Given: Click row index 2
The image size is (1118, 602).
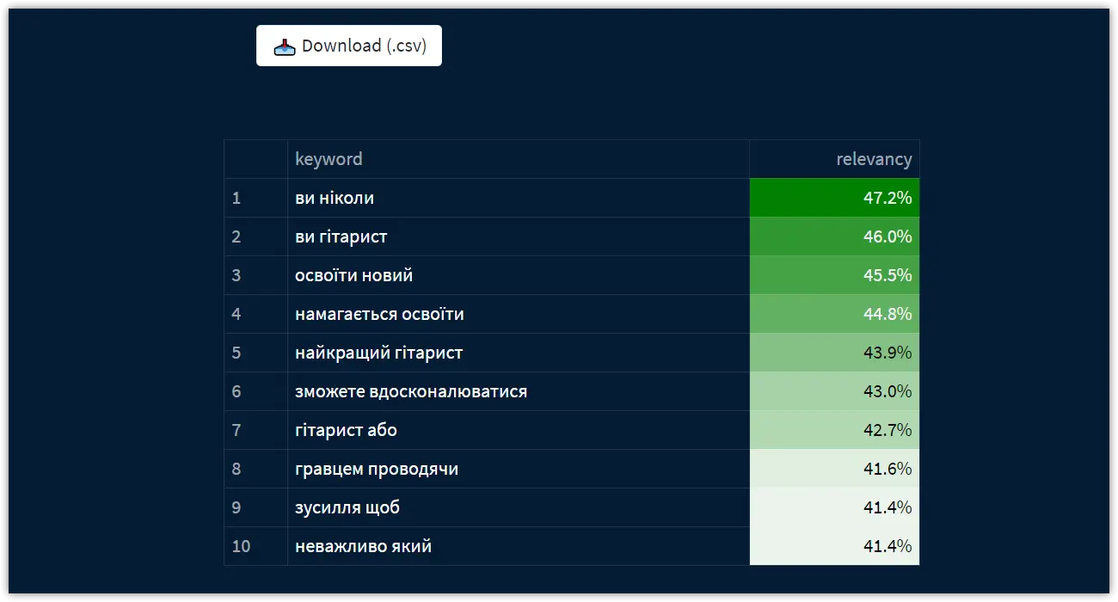Looking at the screenshot, I should coord(255,236).
